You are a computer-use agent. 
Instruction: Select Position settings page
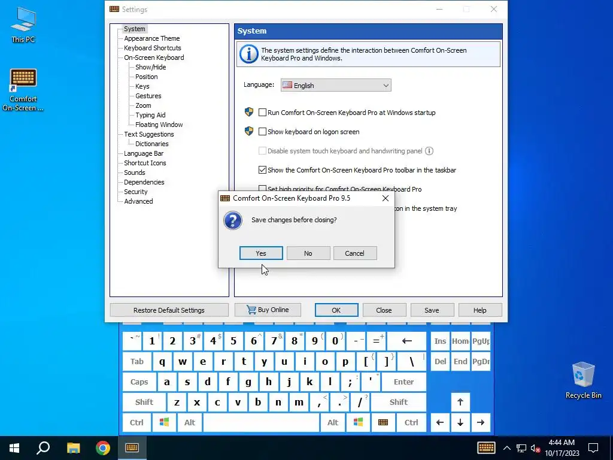(x=147, y=77)
